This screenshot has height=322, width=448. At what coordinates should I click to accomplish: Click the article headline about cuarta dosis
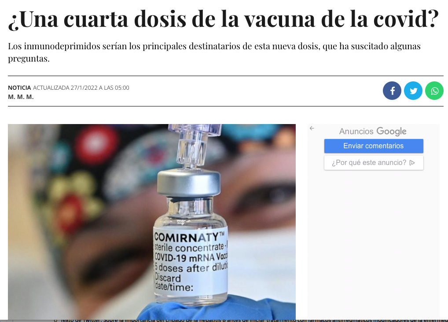point(224,19)
